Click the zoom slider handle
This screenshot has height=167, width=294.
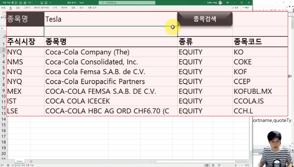pos(236,165)
